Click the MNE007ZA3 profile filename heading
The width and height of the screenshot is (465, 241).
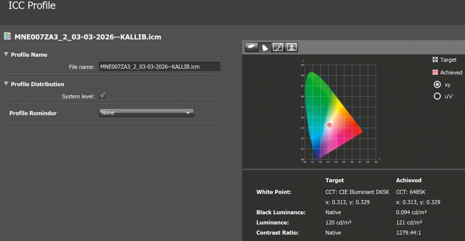[88, 37]
